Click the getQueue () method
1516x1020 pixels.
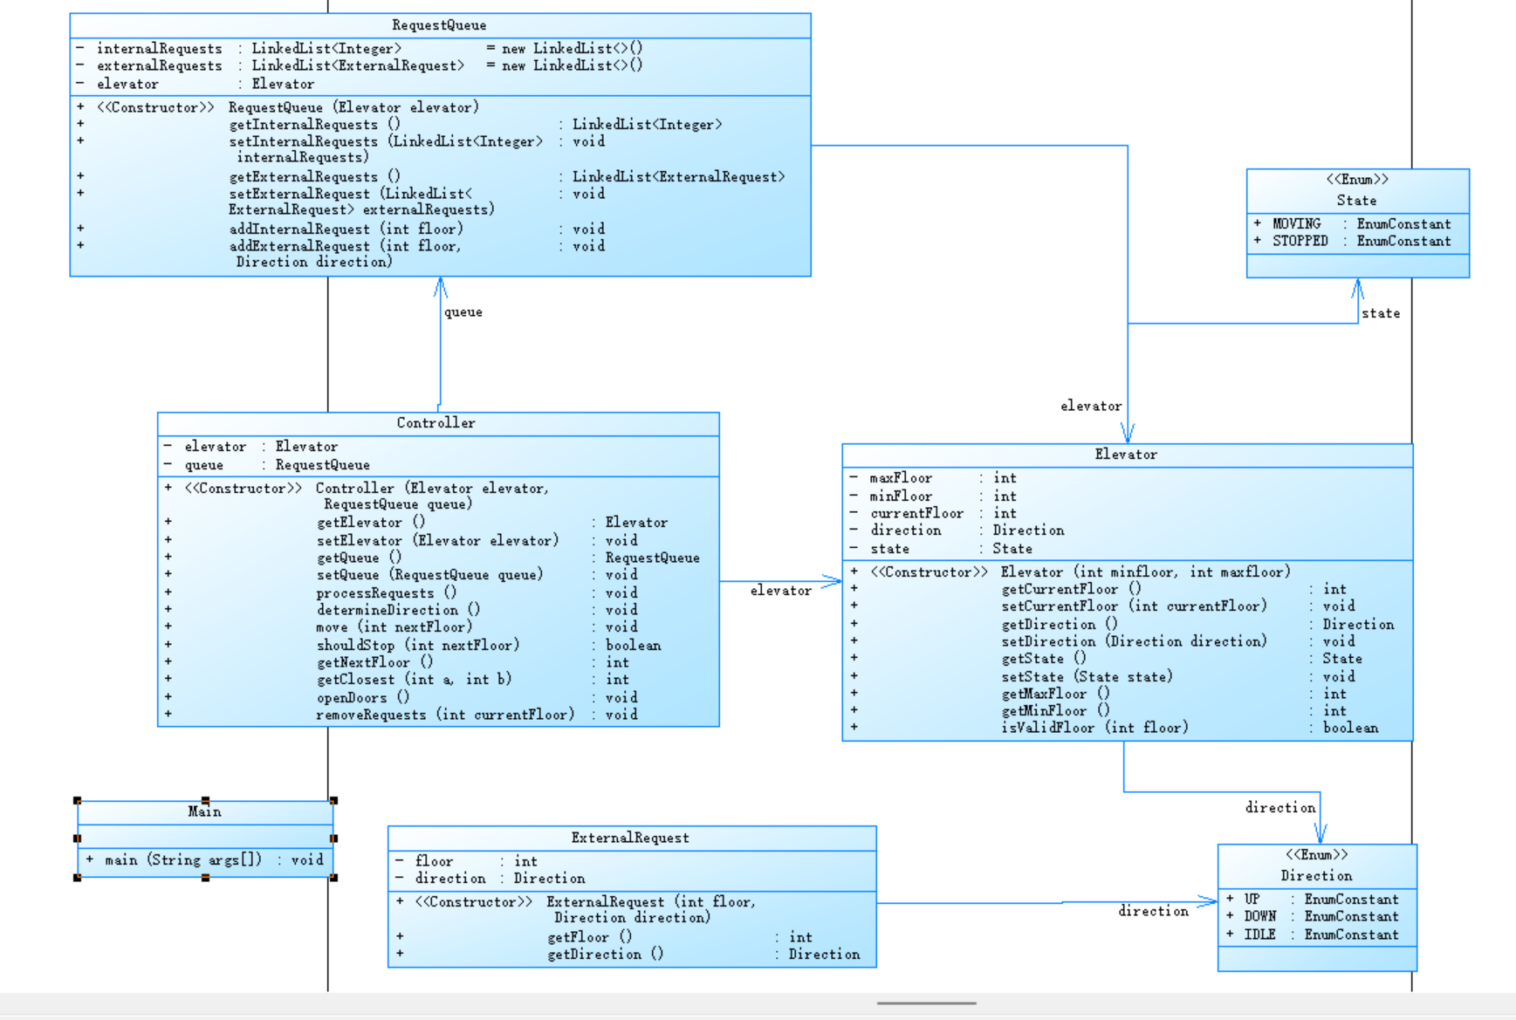(x=432, y=558)
